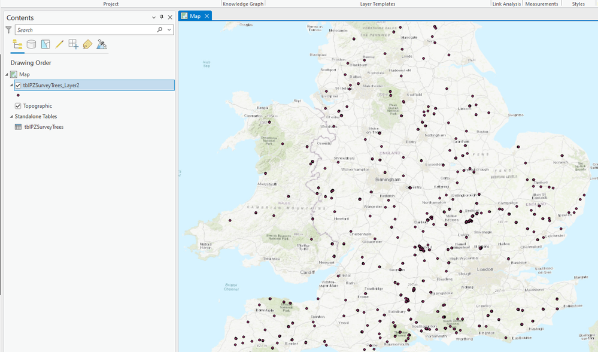
Task: Collapse Standalone Tables group
Action: click(11, 117)
